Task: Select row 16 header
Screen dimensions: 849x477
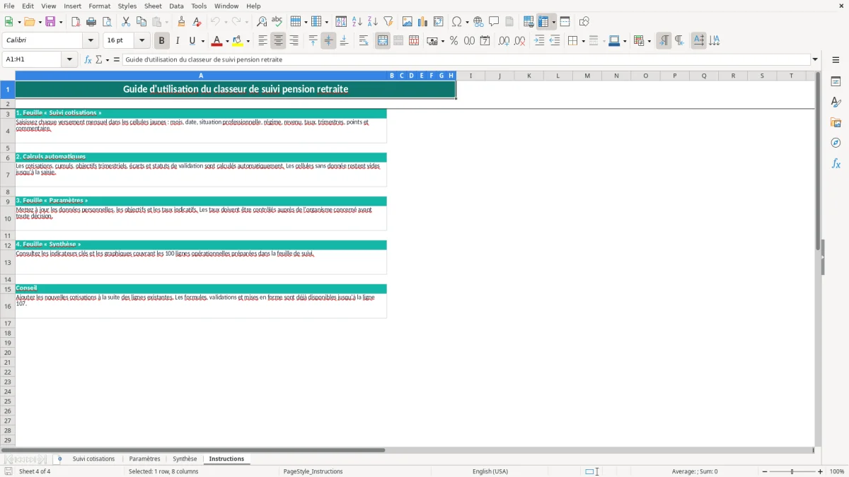Action: pyautogui.click(x=8, y=306)
